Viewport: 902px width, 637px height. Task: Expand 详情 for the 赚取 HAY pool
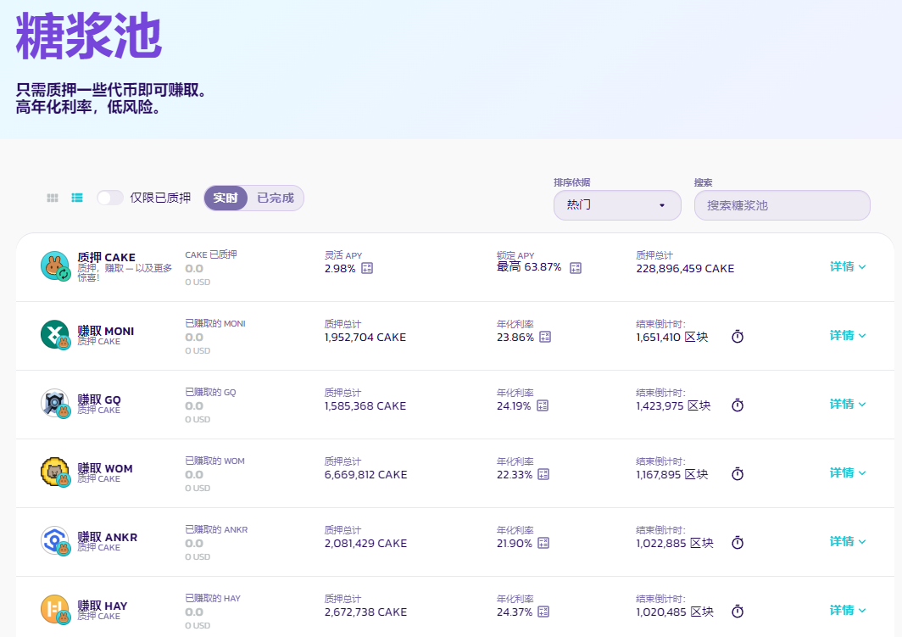pos(848,610)
